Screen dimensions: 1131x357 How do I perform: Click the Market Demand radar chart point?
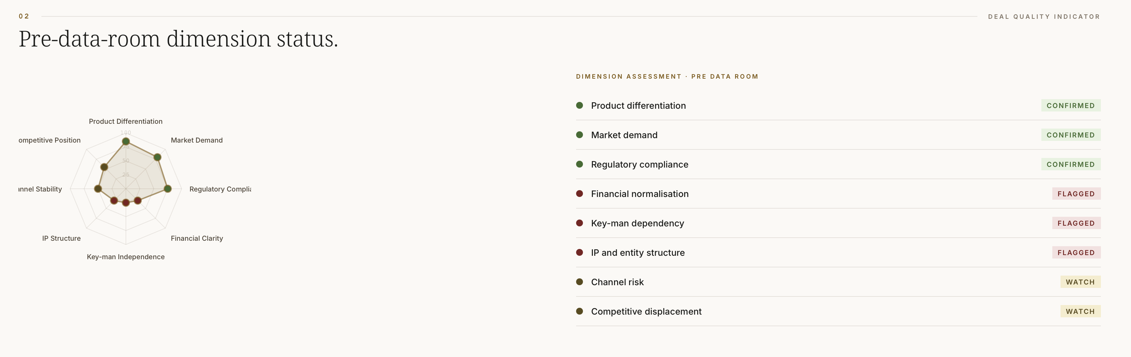157,157
